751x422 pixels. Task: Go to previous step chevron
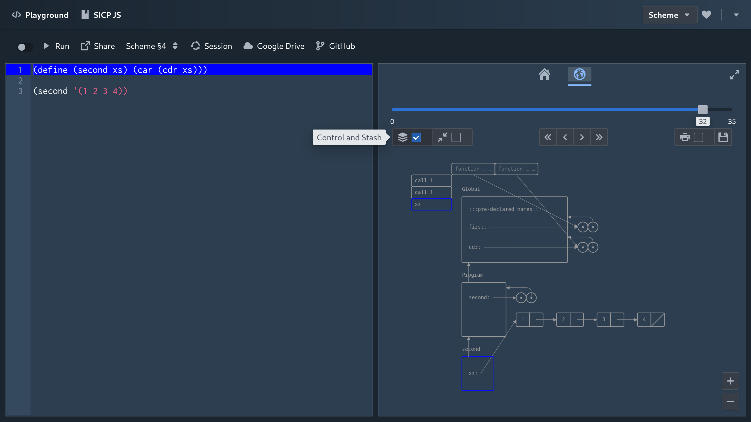565,137
